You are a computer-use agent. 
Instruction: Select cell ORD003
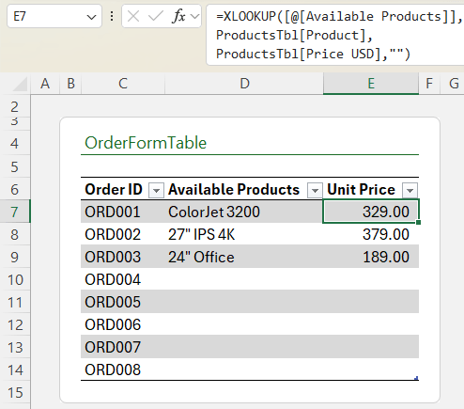(123, 257)
